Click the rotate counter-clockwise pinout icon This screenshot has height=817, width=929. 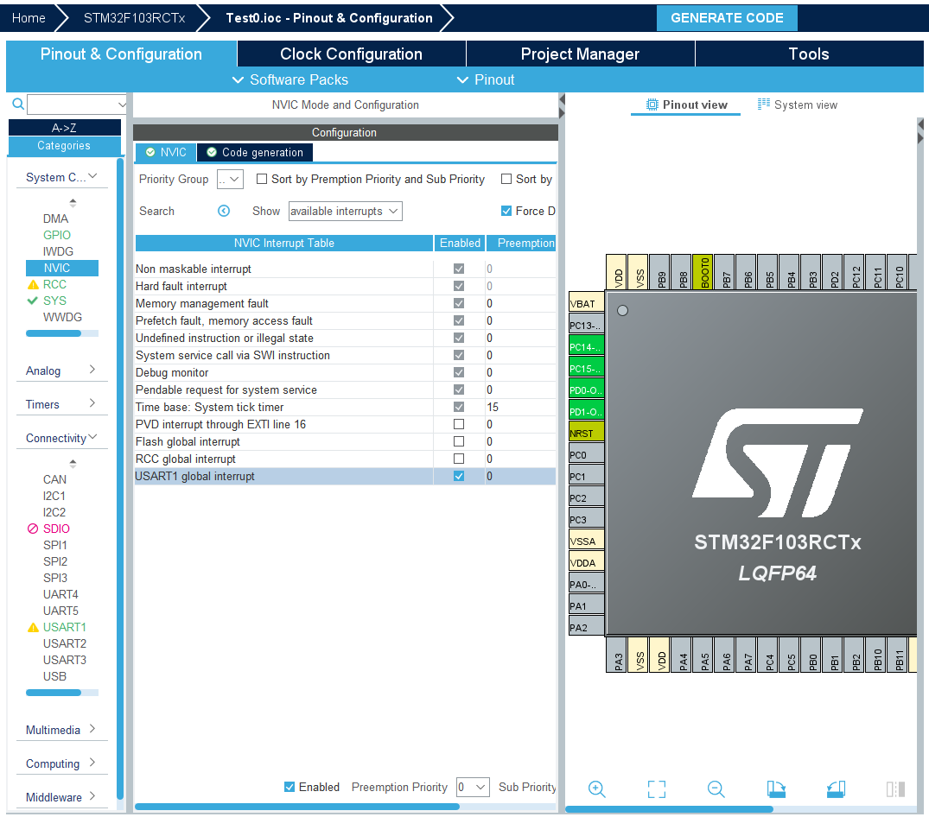pyautogui.click(x=836, y=788)
